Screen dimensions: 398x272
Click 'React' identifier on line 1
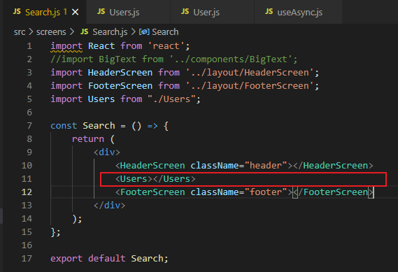[101, 46]
